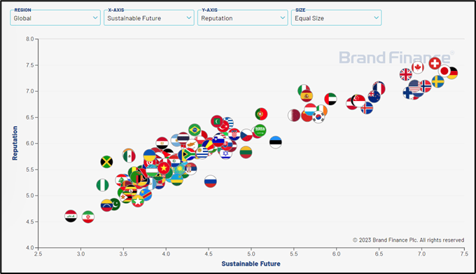This screenshot has width=476, height=274.
Task: Select the Russia flag data point
Action: (x=211, y=181)
